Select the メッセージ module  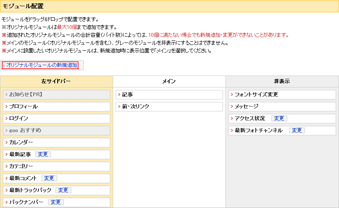point(282,107)
